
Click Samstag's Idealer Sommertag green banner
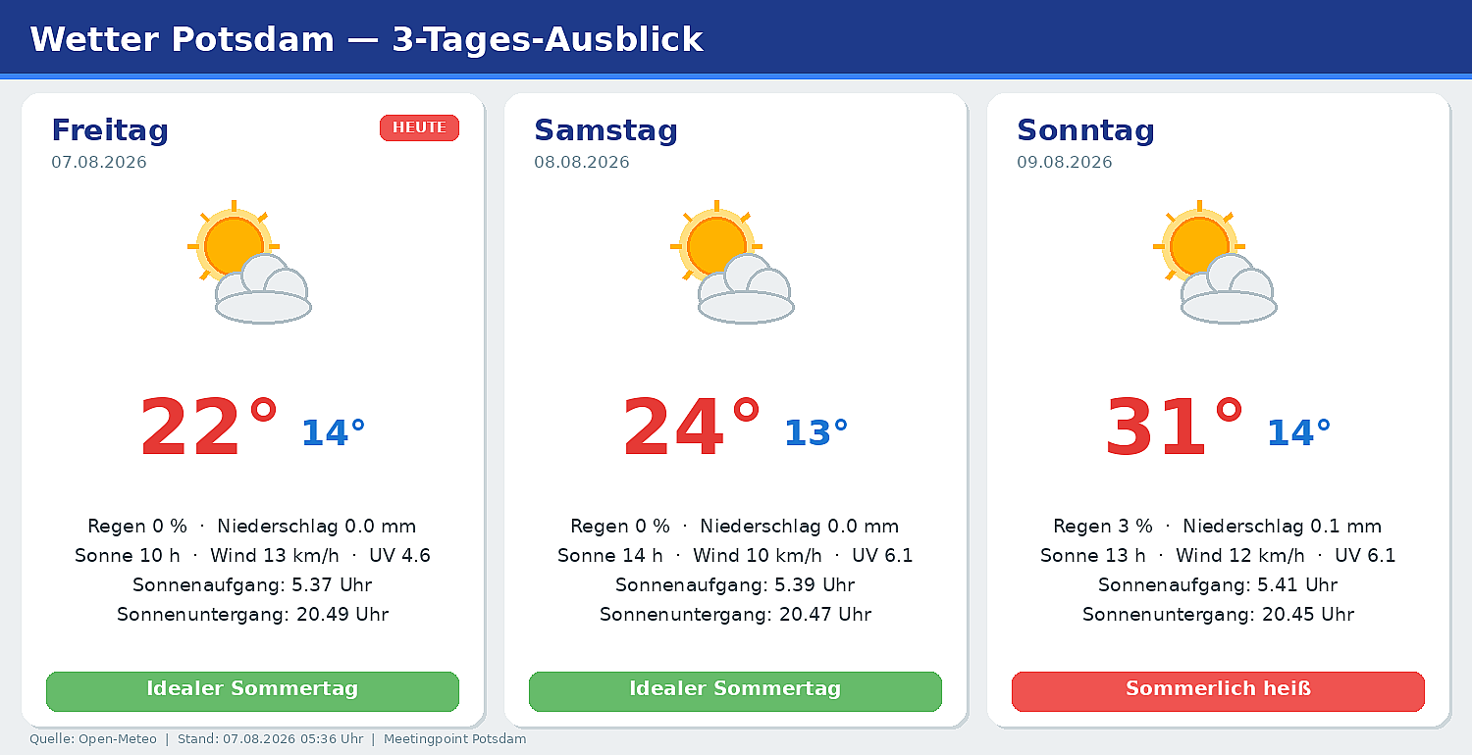(735, 691)
